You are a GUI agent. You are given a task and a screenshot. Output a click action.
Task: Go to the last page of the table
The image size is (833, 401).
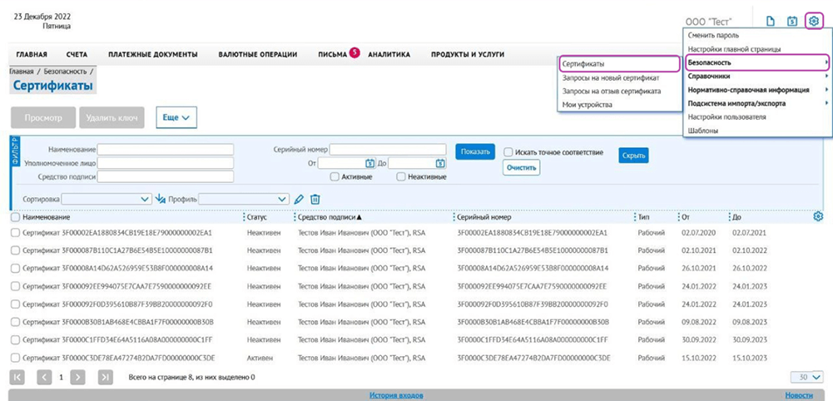point(106,377)
